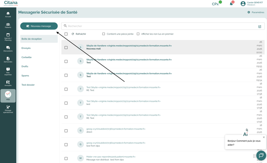Open Pilotage opérationnel in sidebar
267x163 pixels.
(8, 109)
